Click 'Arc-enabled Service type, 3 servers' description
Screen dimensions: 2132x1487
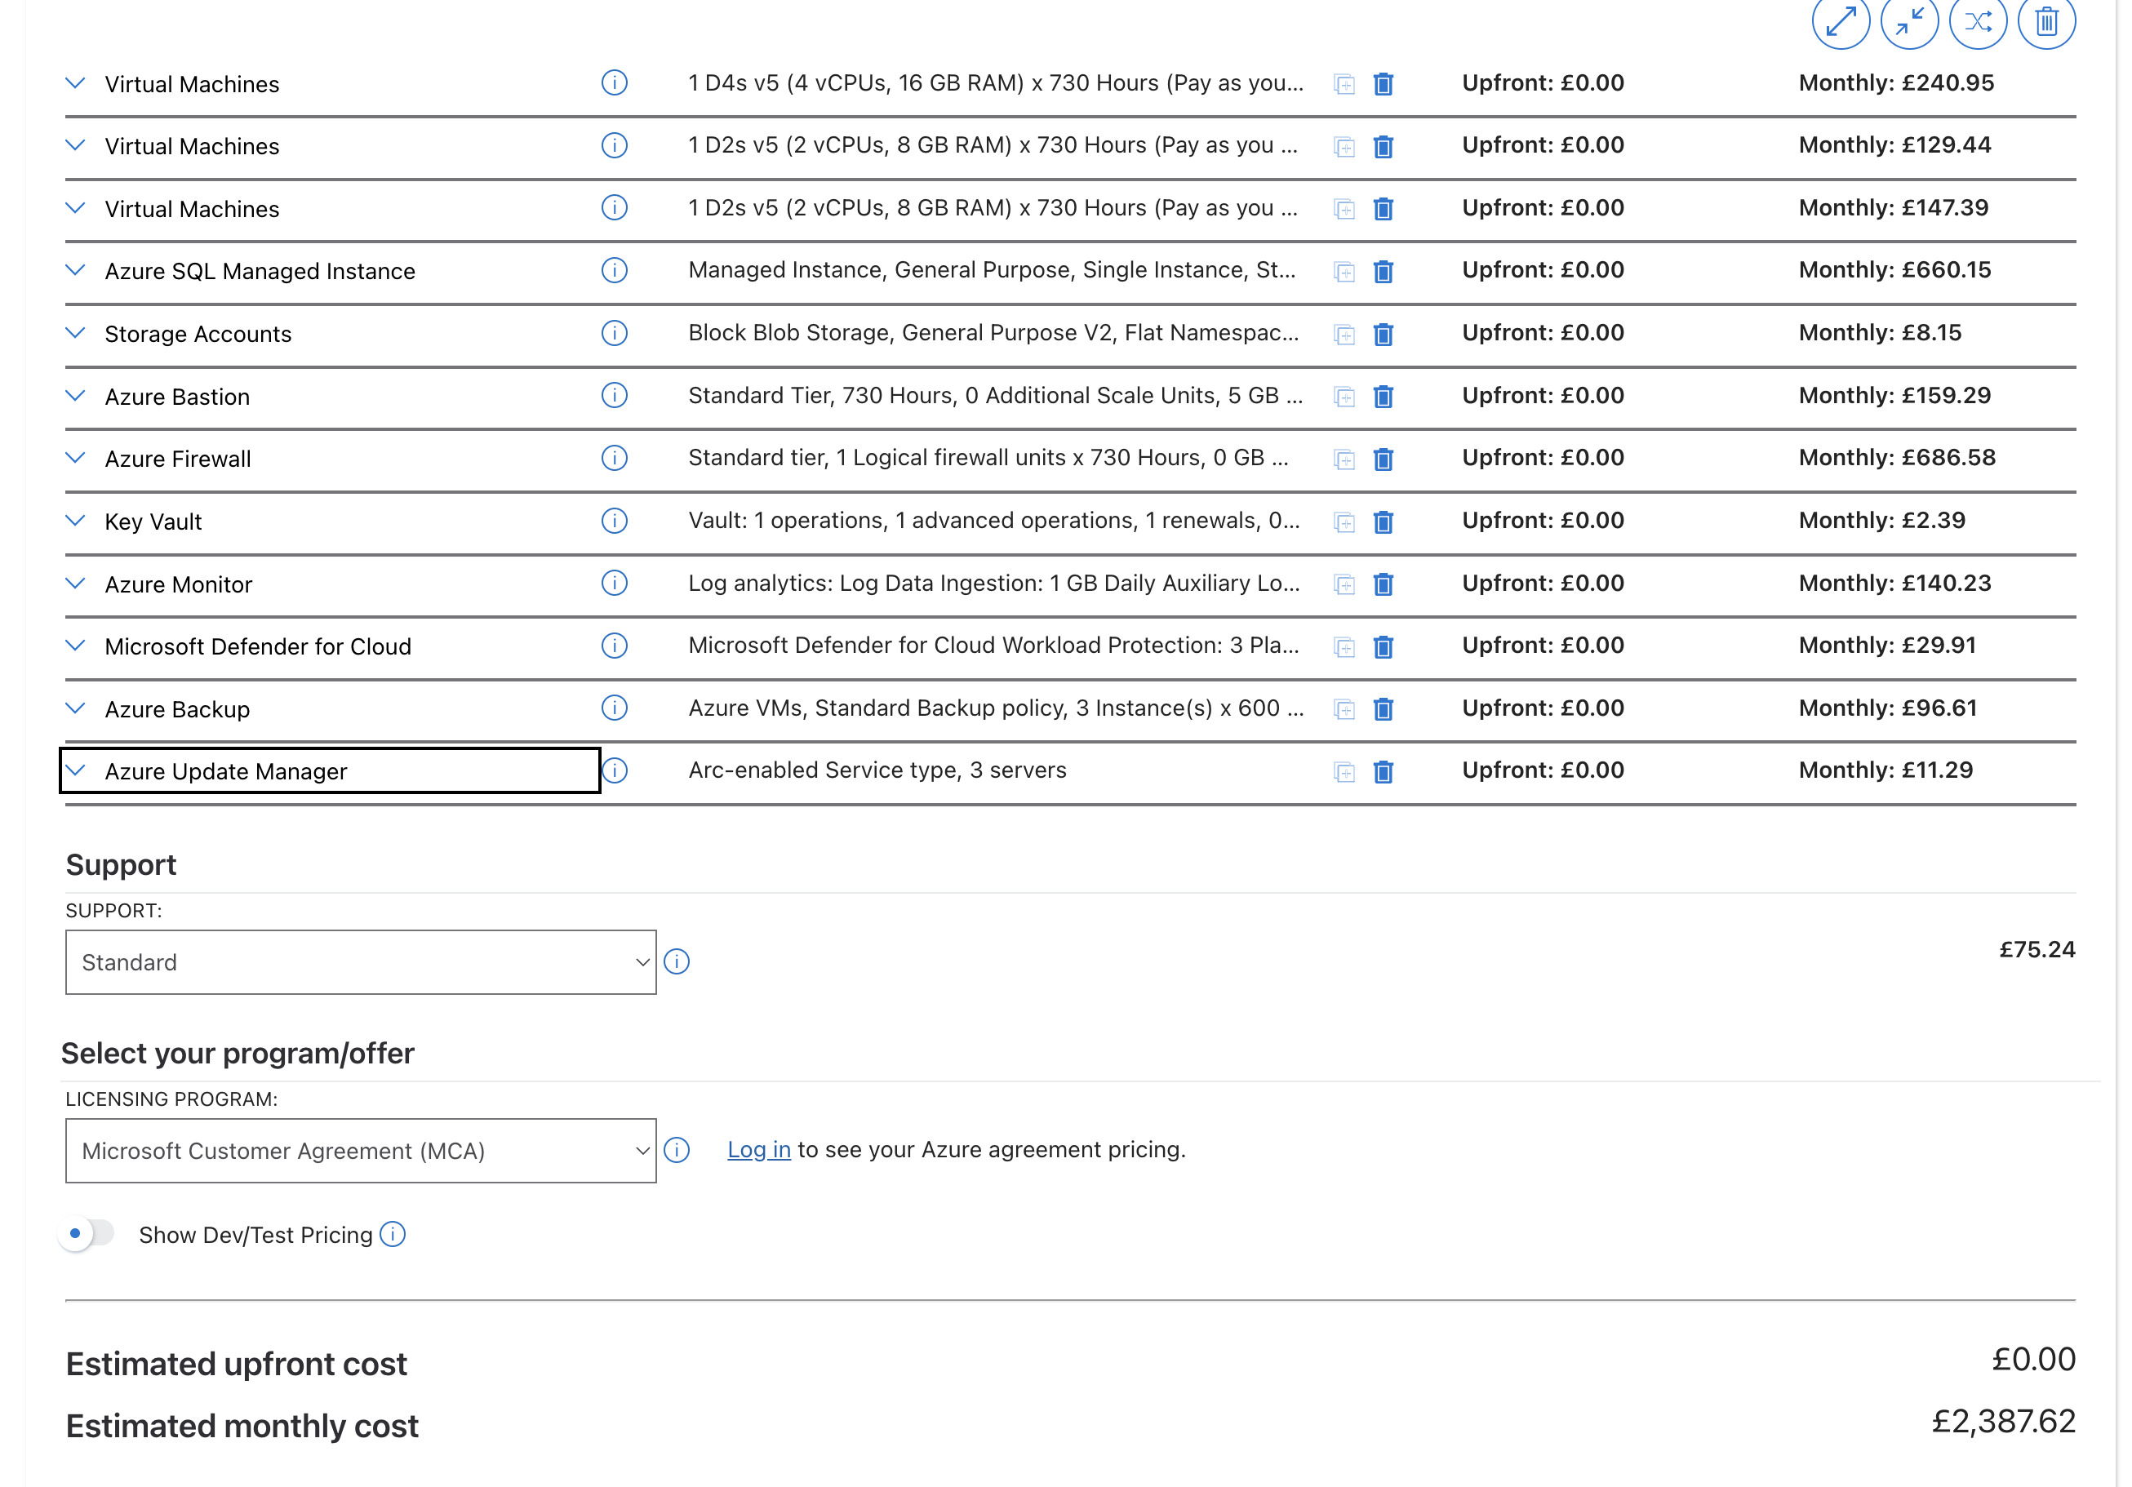click(x=877, y=770)
